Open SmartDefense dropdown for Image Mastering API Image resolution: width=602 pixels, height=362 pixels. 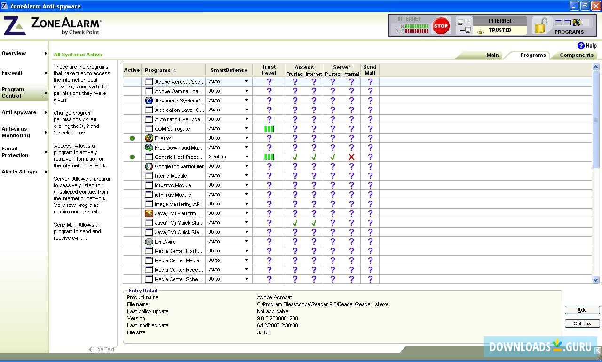[x=246, y=204]
